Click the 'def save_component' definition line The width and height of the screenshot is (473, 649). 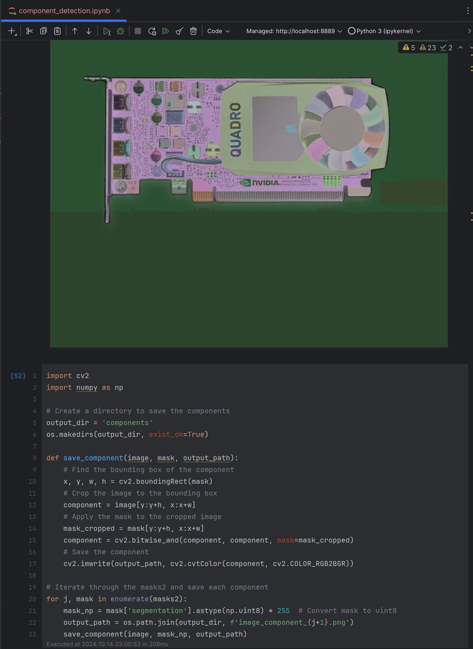142,458
